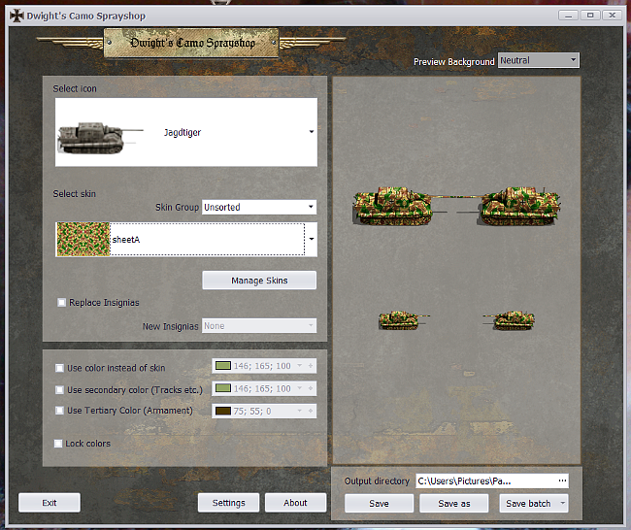Click the Iron Cross app icon in title bar

coord(16,17)
